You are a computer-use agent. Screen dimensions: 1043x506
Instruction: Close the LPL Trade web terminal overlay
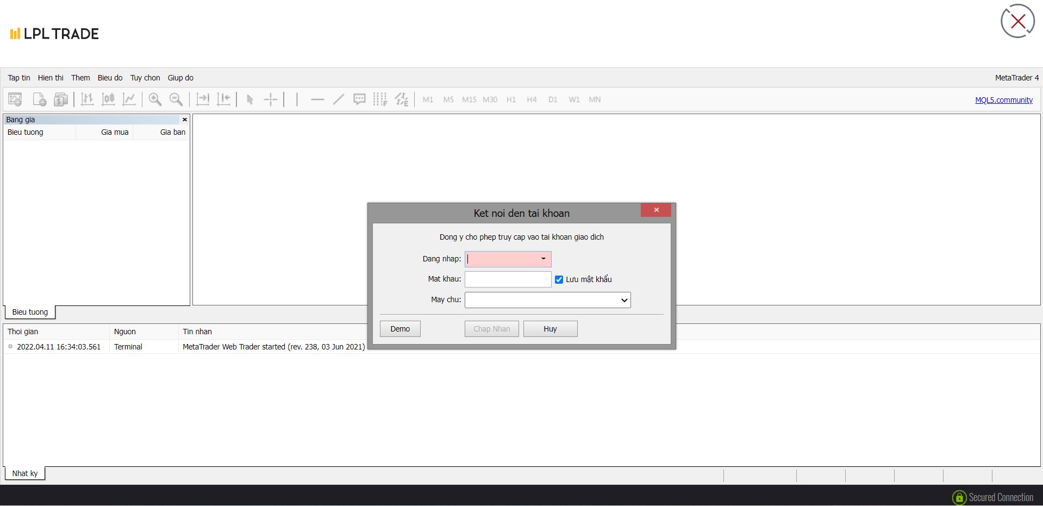click(1017, 21)
